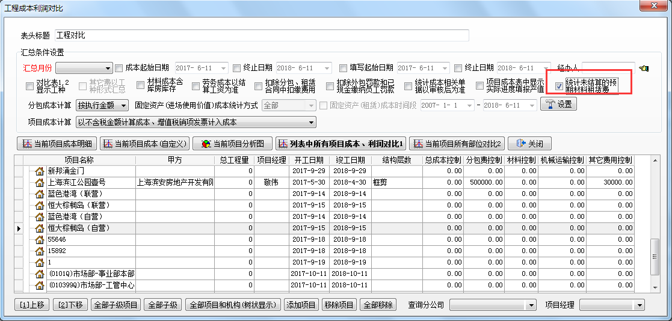Run 列表中所有项目成本、利润对比1

[x=341, y=144]
